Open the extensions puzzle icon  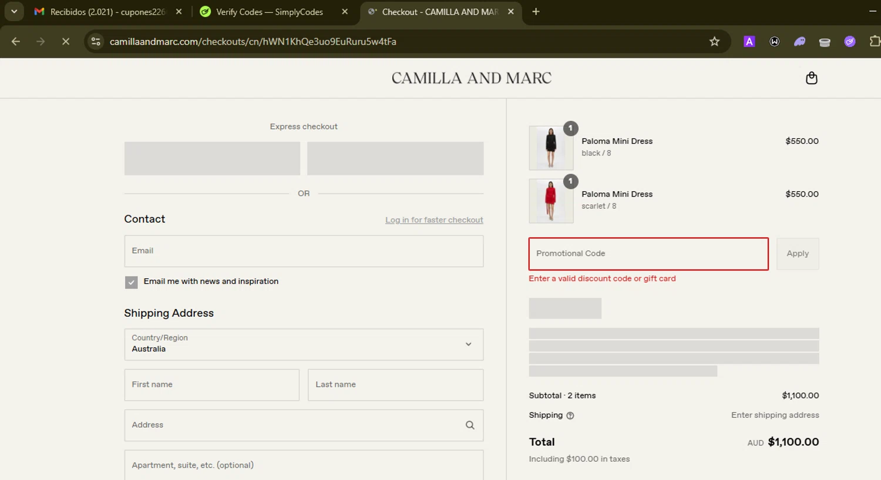(x=875, y=42)
